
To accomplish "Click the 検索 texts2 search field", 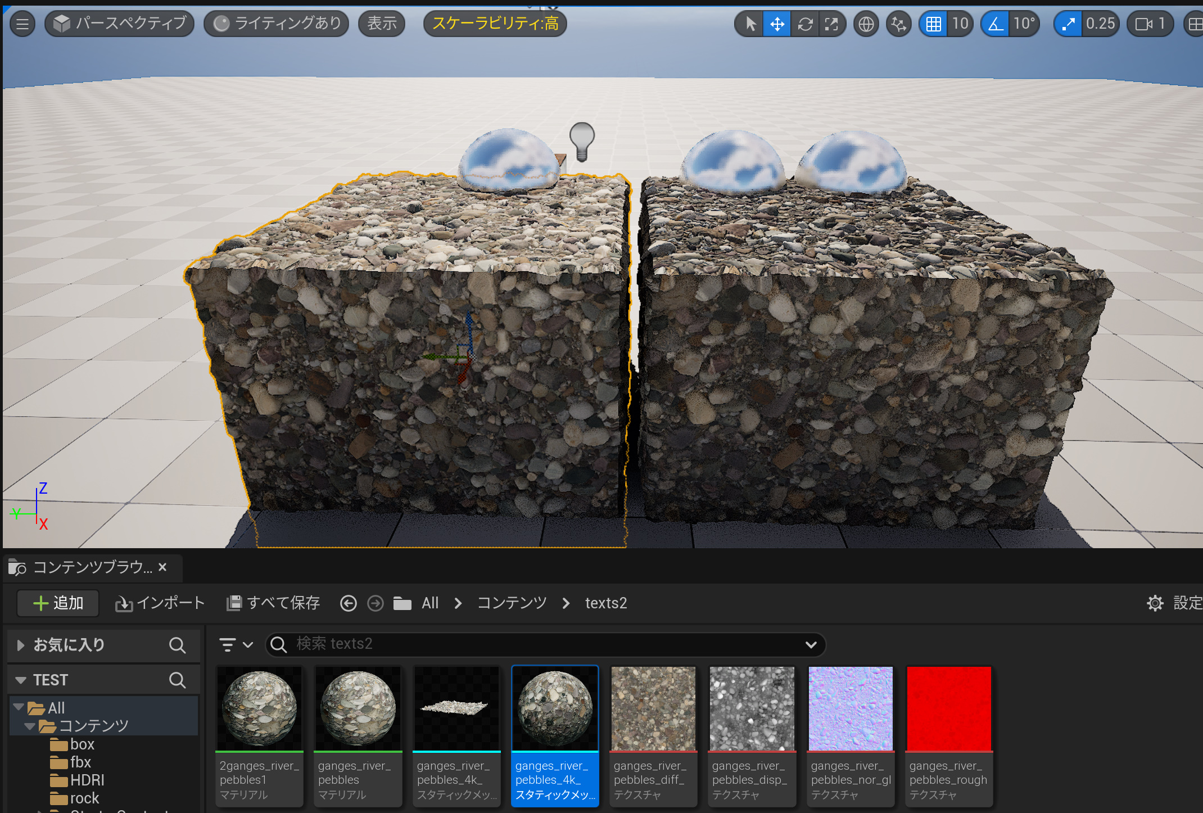I will click(540, 644).
